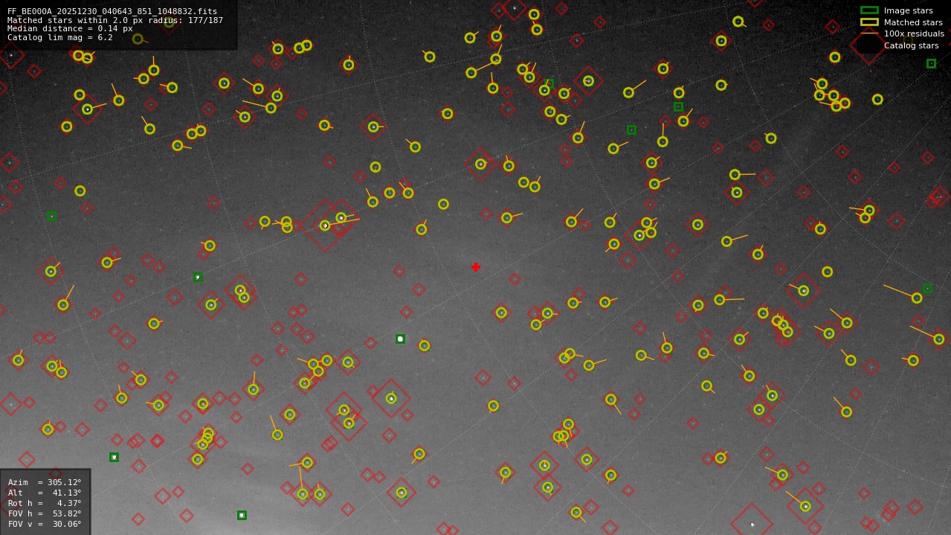Select the 'Image stars' legend label
The width and height of the screenshot is (951, 535).
tap(908, 10)
